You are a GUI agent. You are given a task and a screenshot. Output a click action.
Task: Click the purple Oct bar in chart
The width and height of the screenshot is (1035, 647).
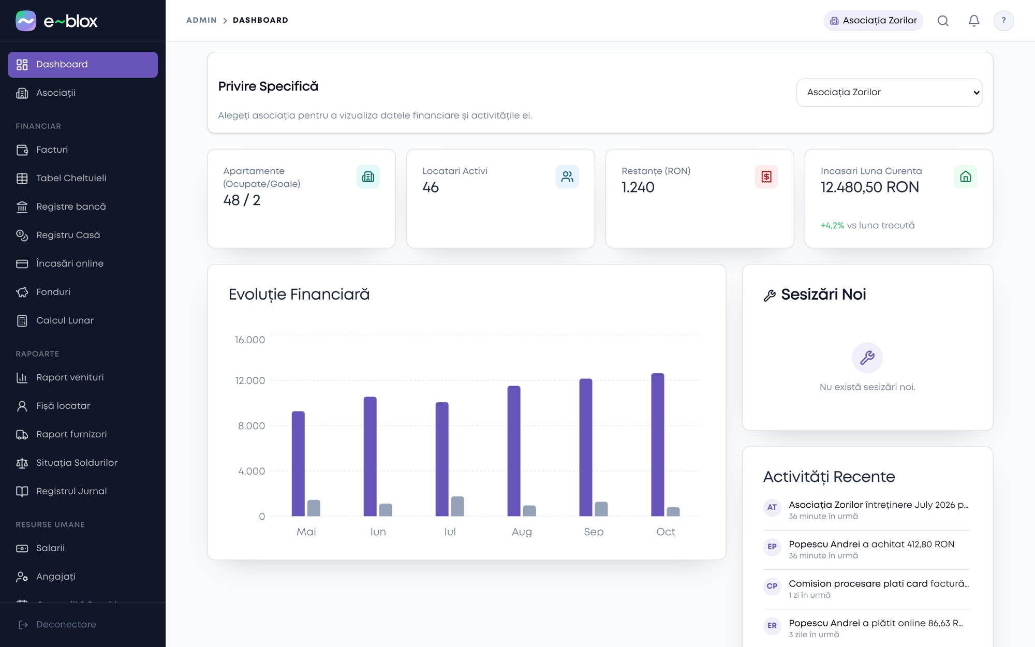tap(658, 445)
